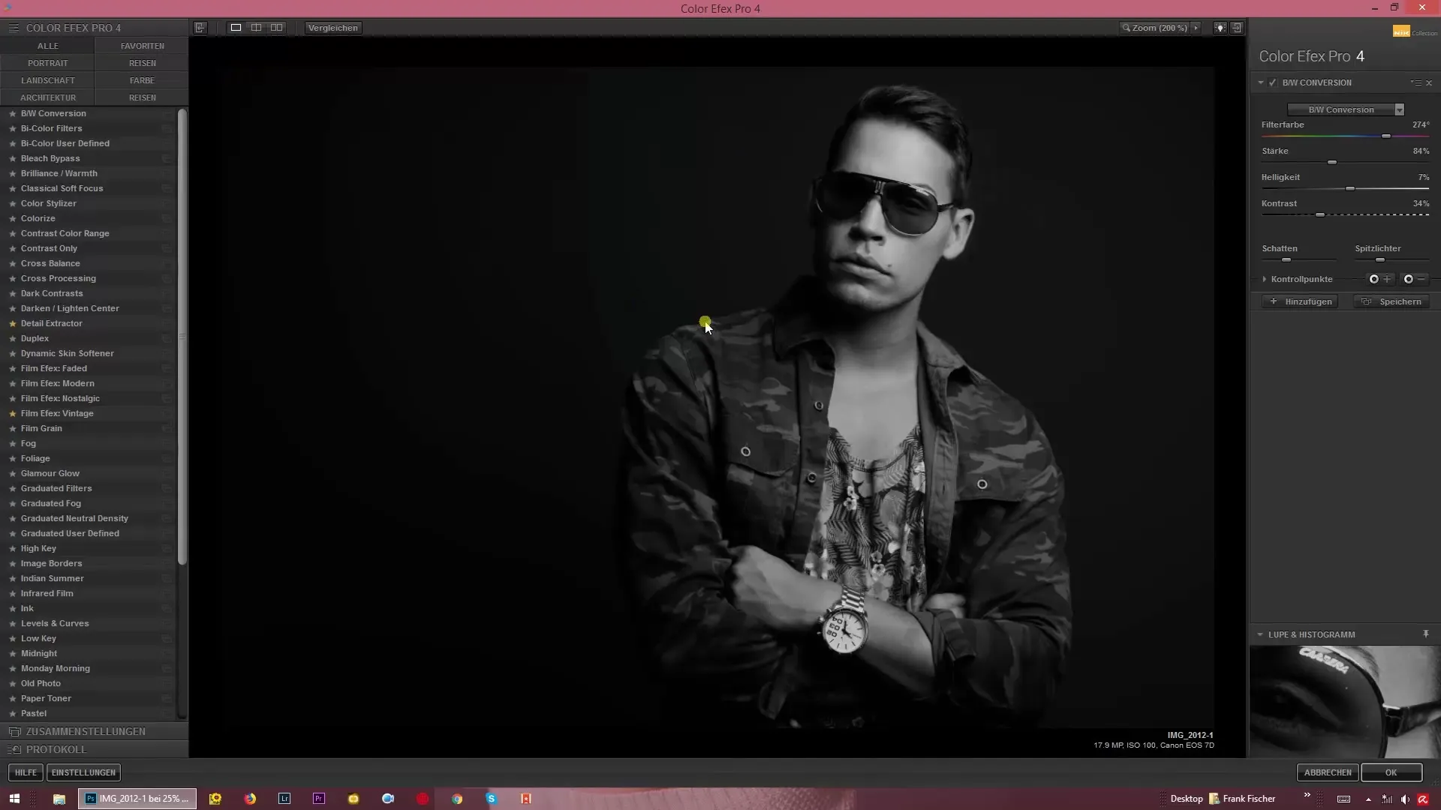Collapse the B/W Conversion filter section
The width and height of the screenshot is (1441, 810).
click(x=1261, y=82)
